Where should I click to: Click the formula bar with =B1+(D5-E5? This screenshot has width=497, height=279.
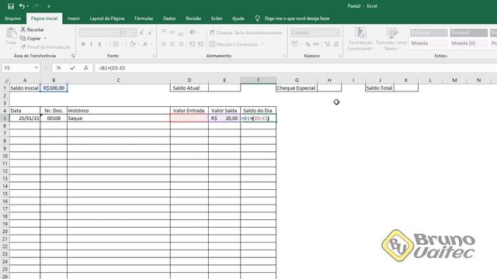(x=295, y=68)
